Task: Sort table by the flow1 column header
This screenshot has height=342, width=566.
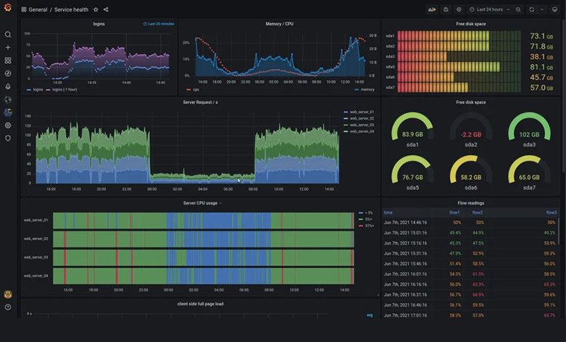Action: (454, 212)
